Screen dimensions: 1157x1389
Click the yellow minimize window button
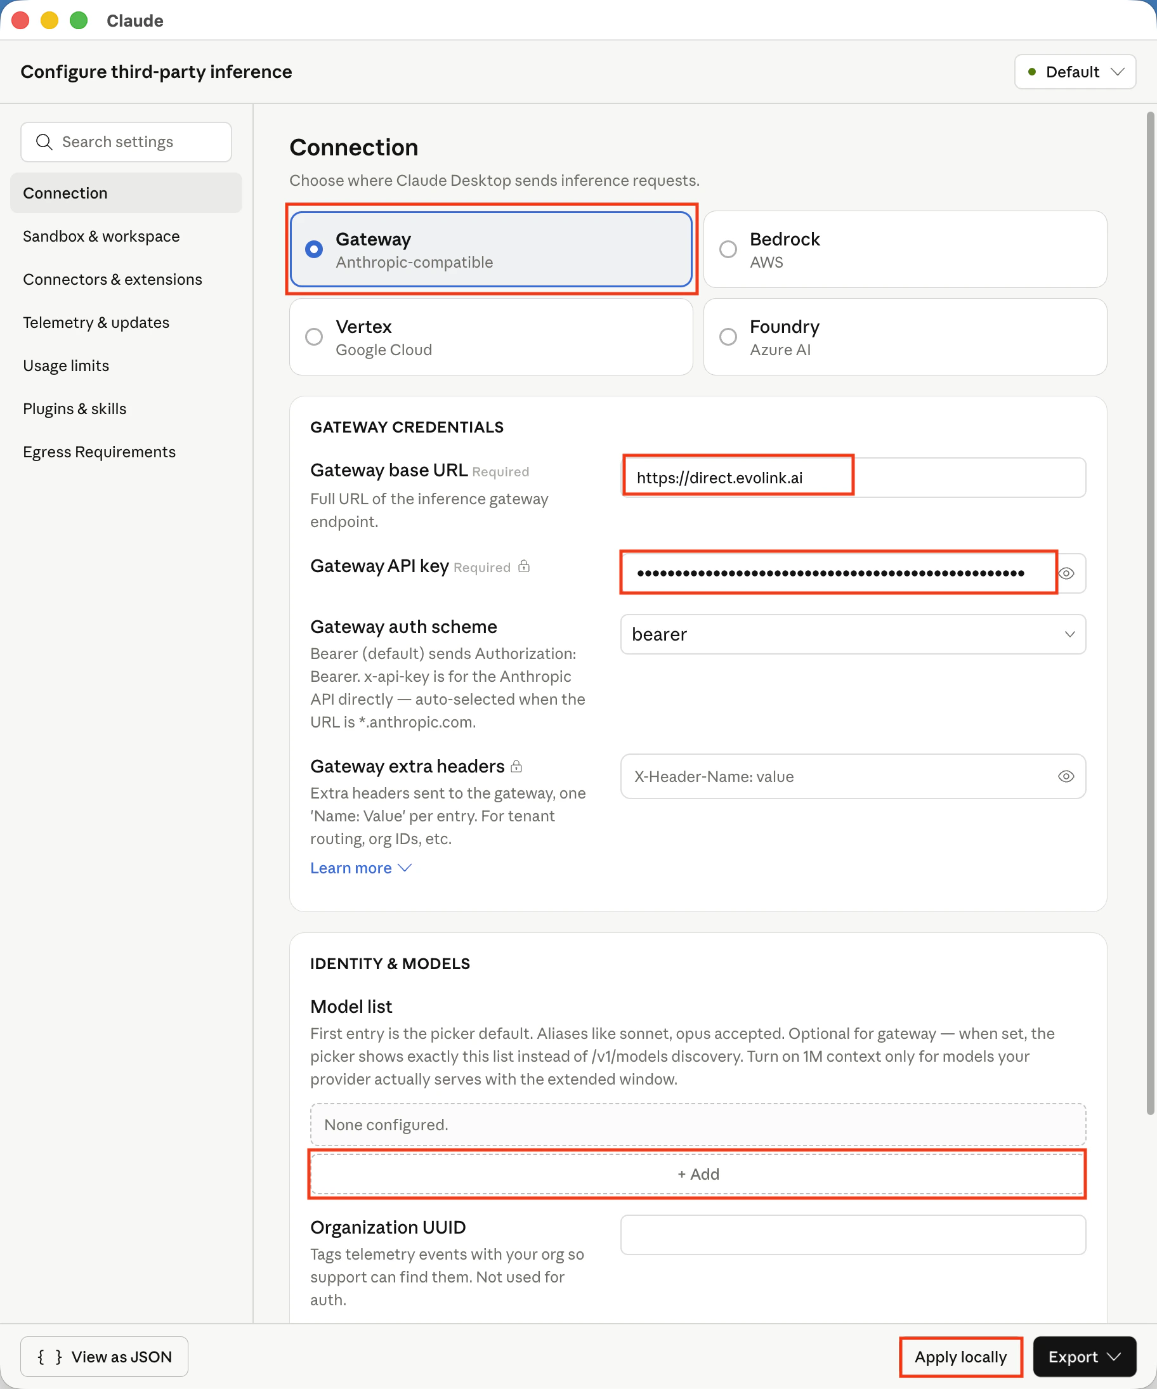[x=49, y=20]
